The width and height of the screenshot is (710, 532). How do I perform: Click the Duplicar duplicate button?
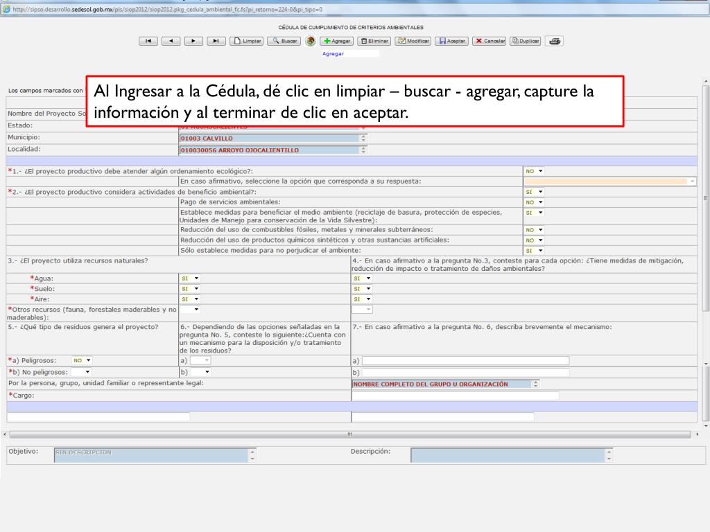point(526,41)
